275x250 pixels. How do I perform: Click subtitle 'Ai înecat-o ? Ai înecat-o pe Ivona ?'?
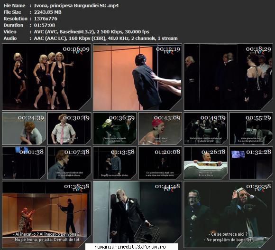pyautogui.click(x=46, y=234)
